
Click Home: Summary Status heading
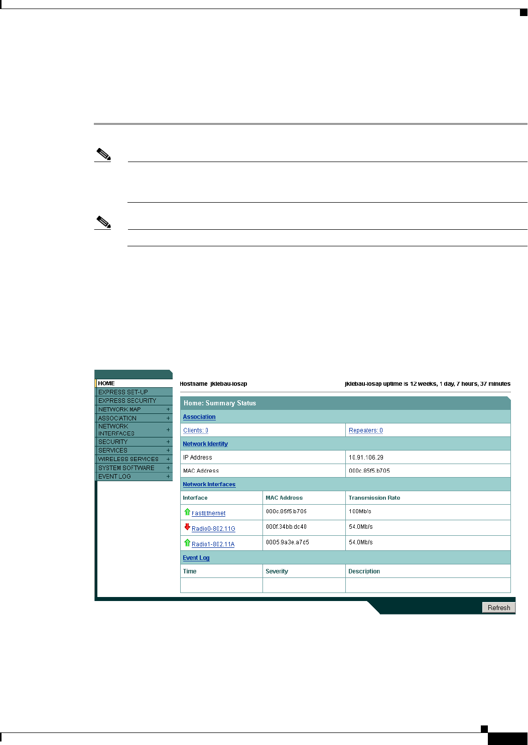tap(220, 403)
